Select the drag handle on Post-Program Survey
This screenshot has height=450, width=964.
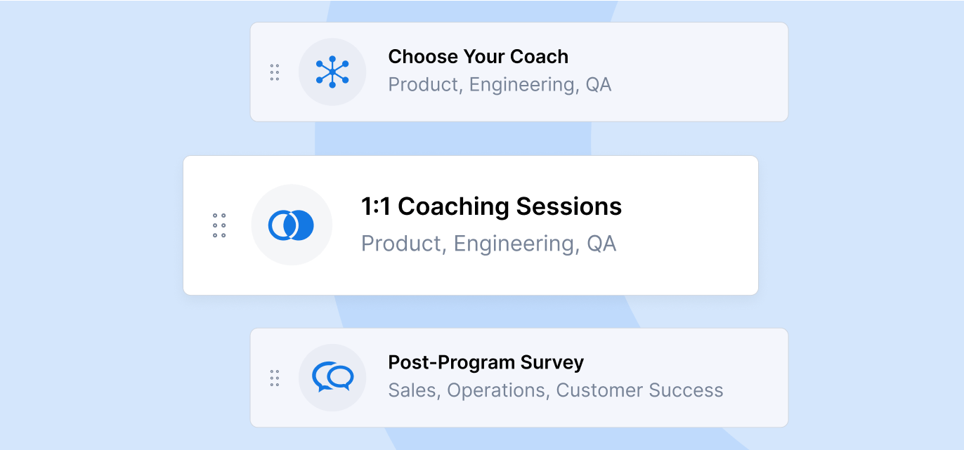tap(275, 378)
